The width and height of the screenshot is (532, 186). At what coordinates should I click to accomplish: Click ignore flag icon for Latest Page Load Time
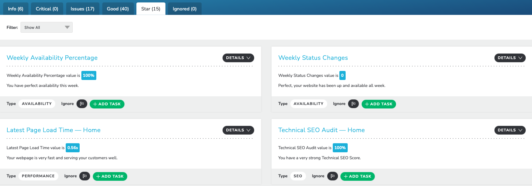(x=85, y=176)
